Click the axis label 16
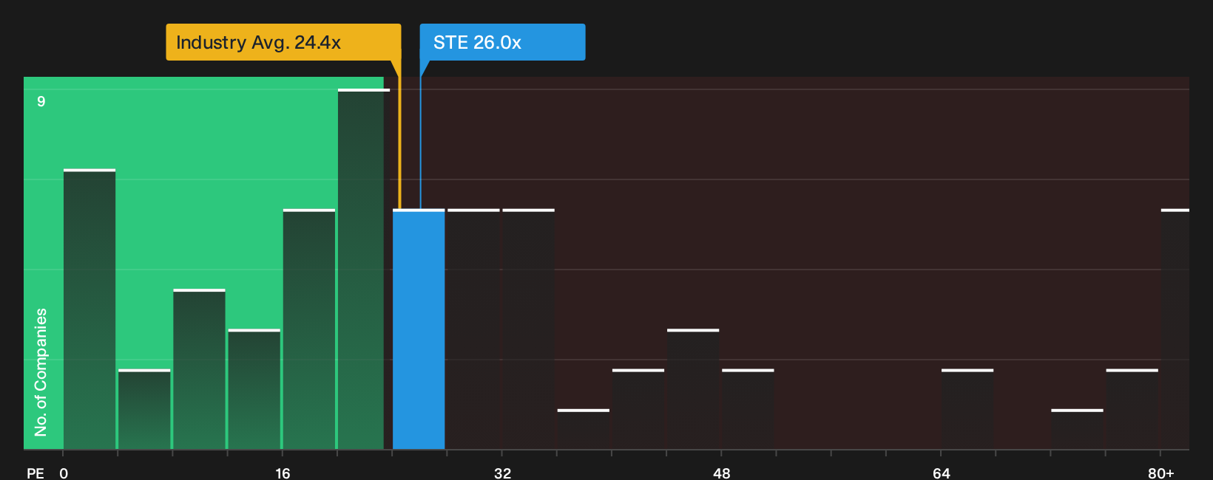 [283, 473]
